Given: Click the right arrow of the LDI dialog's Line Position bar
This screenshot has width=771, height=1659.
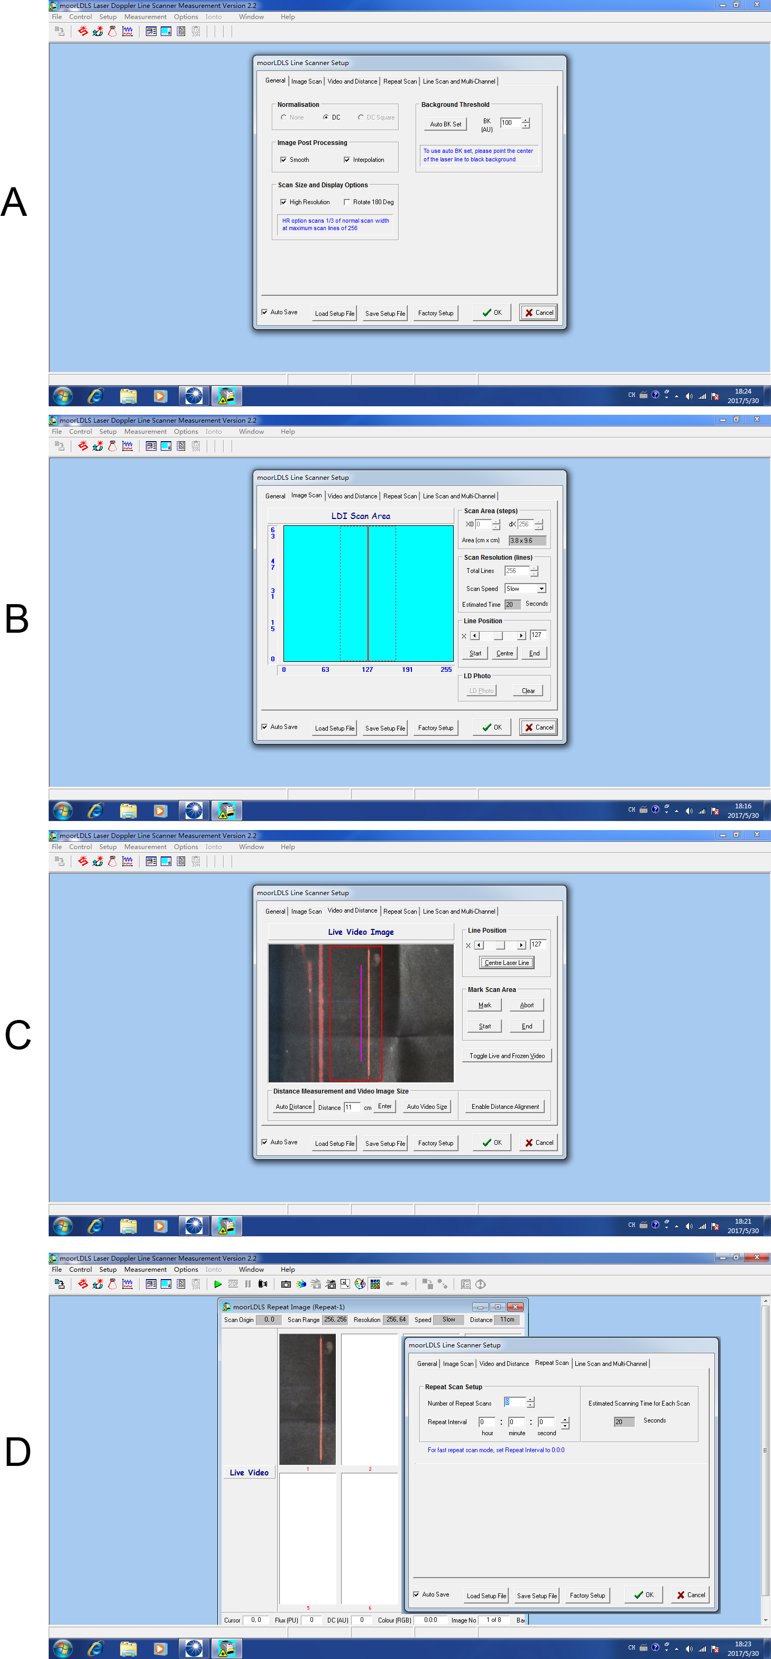Looking at the screenshot, I should pyautogui.click(x=521, y=636).
